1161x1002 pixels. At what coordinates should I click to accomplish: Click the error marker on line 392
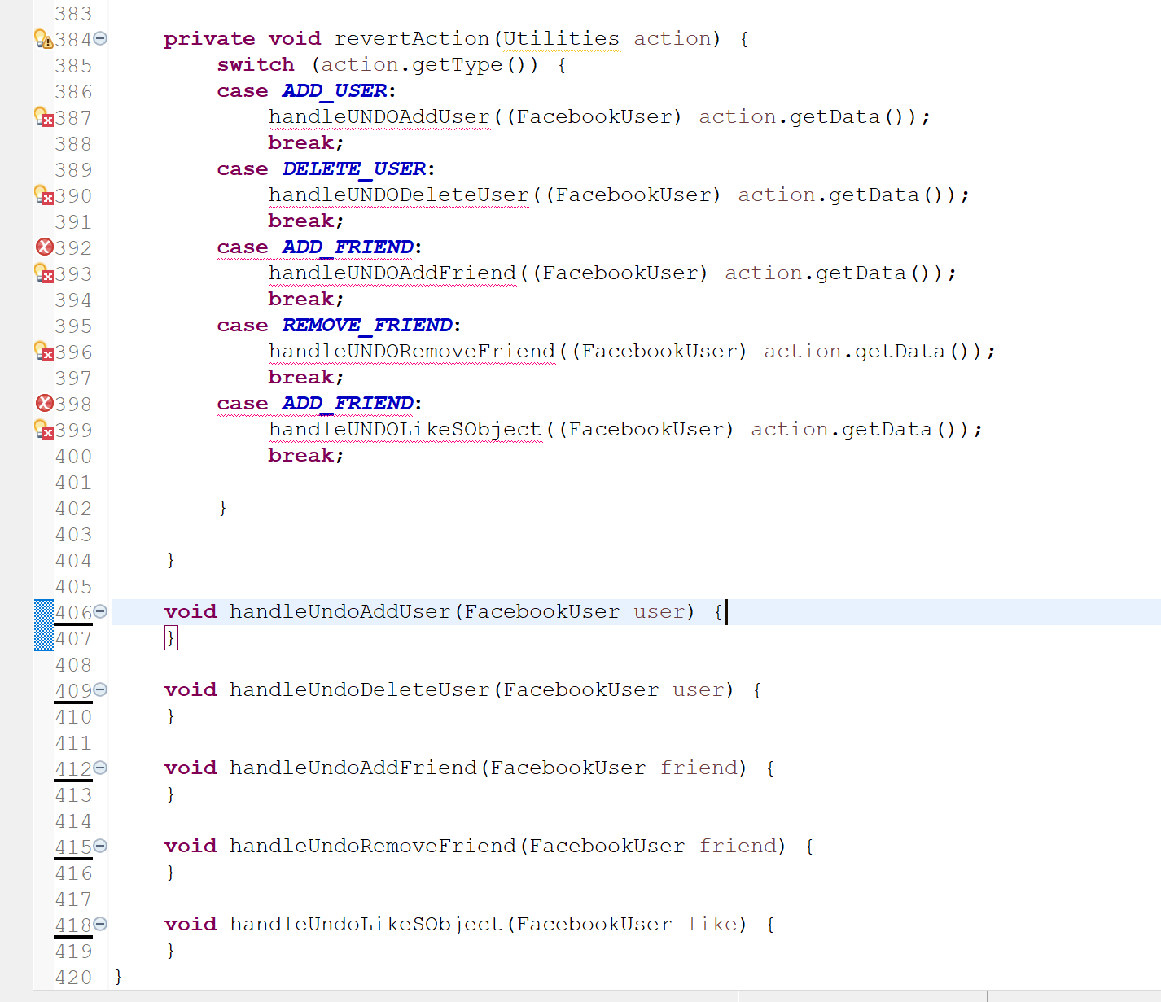coord(45,247)
